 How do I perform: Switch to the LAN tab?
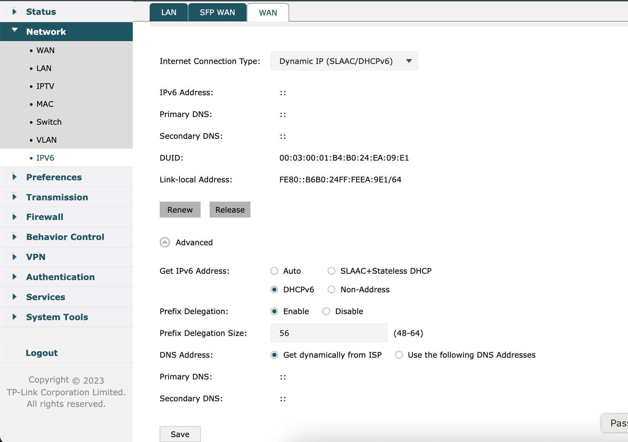169,12
